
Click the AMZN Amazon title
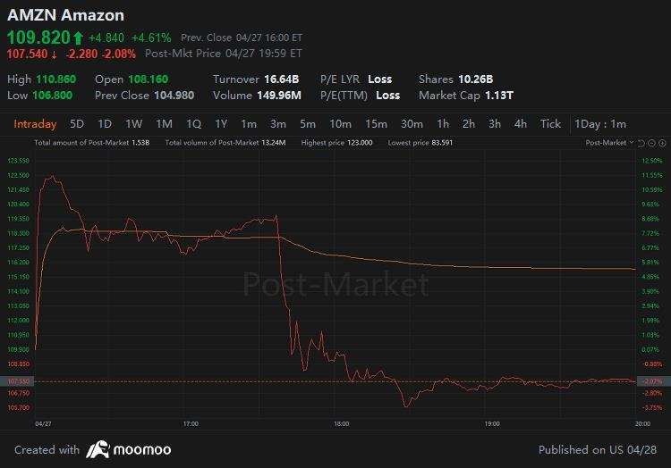pos(65,15)
